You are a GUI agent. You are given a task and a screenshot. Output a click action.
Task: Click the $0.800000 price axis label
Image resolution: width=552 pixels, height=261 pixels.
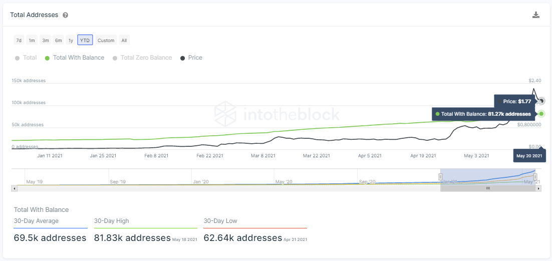point(529,125)
